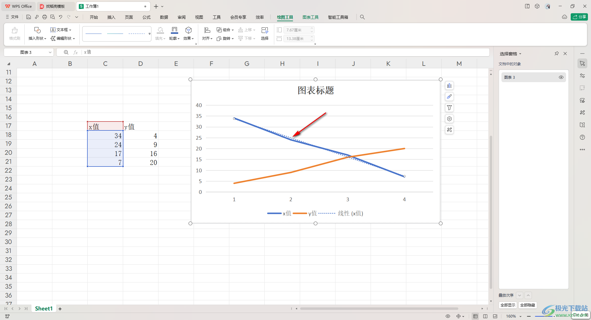The width and height of the screenshot is (591, 320).
Task: Open Insert Shape tool
Action: [37, 34]
